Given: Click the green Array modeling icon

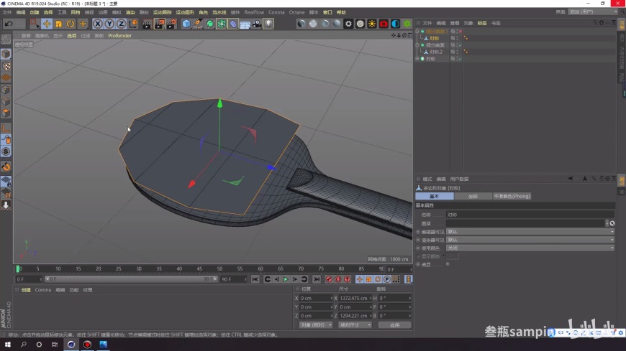Looking at the screenshot, I should pos(222,24).
